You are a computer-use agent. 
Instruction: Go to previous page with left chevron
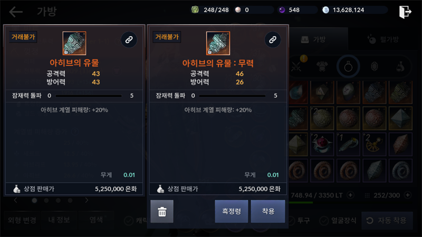(x=16, y=201)
